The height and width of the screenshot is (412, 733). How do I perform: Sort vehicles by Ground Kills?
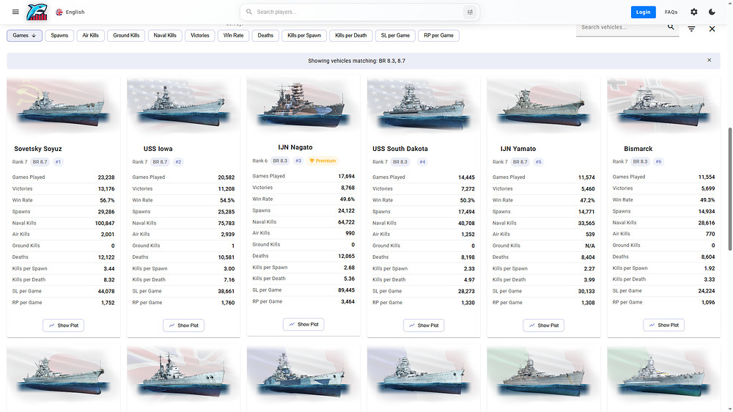tap(126, 35)
